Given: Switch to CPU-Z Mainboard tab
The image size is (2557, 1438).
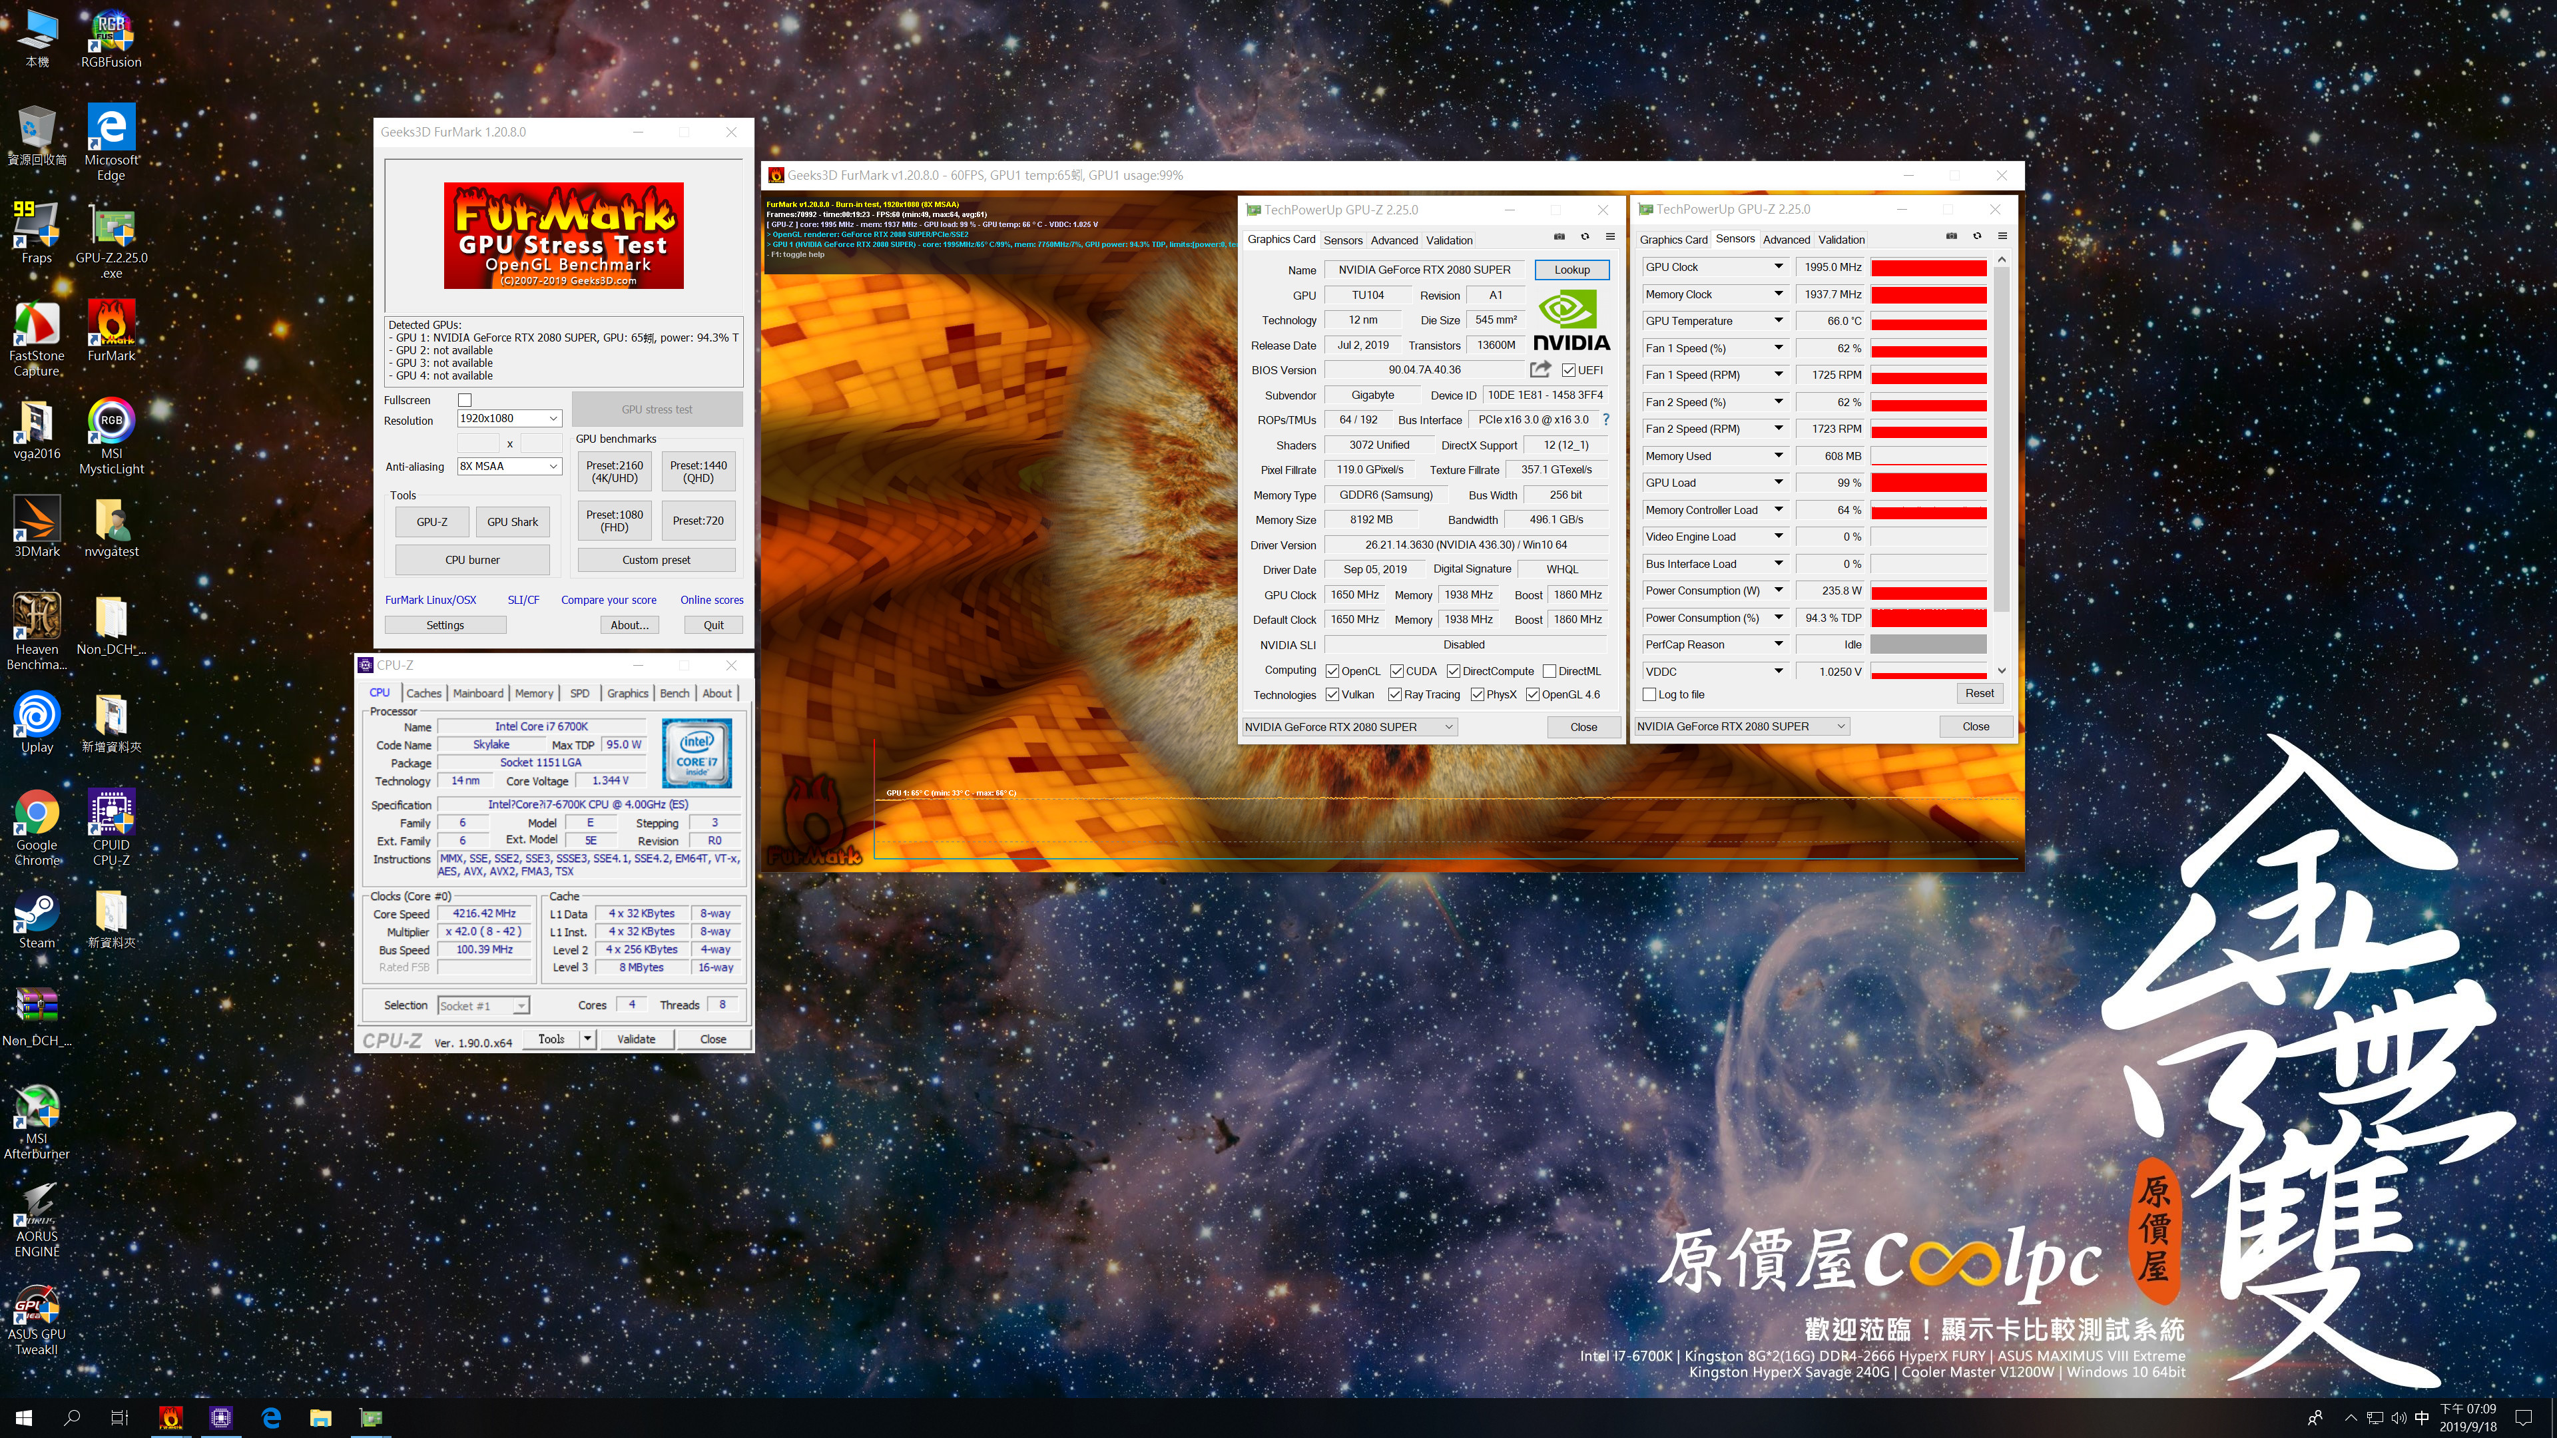Looking at the screenshot, I should 477,694.
